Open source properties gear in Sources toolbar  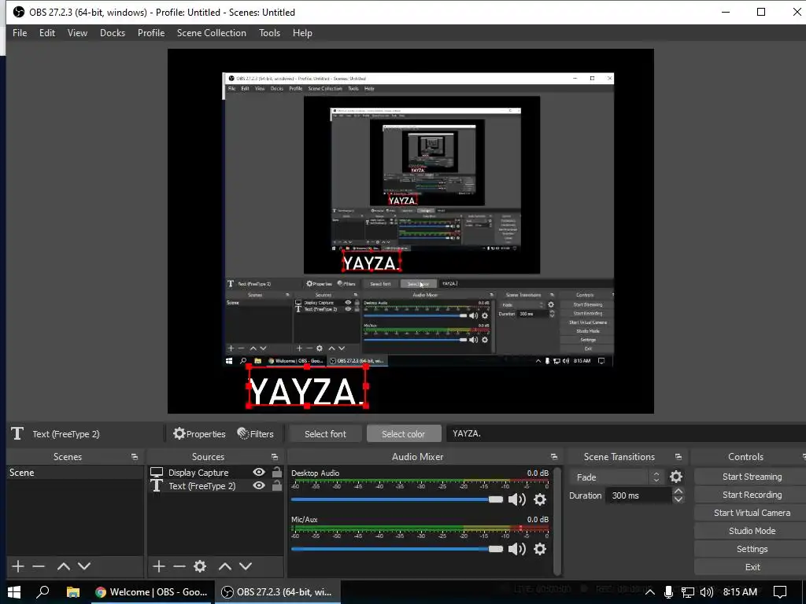coord(200,566)
